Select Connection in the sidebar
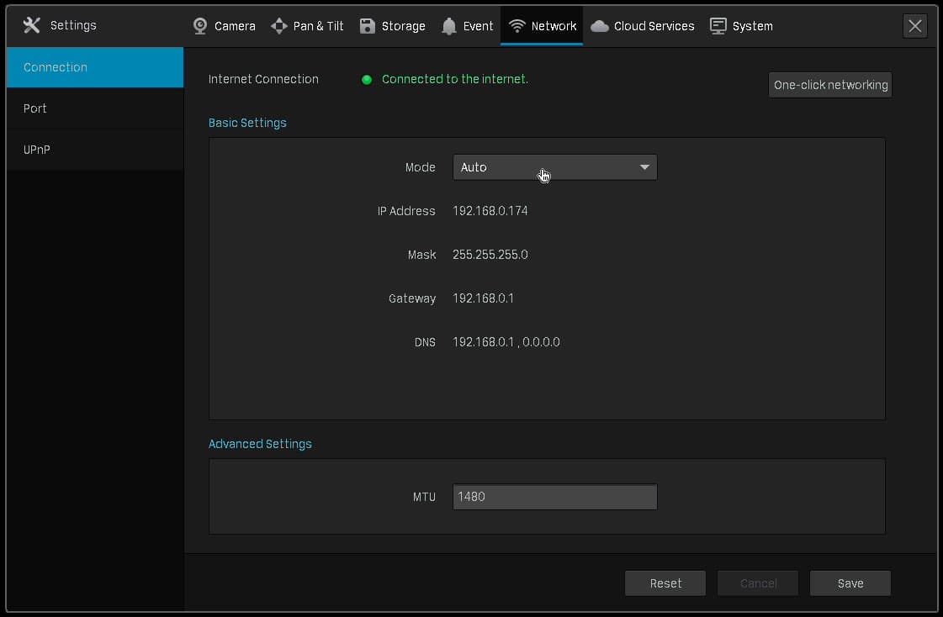This screenshot has height=617, width=943. pyautogui.click(x=95, y=67)
